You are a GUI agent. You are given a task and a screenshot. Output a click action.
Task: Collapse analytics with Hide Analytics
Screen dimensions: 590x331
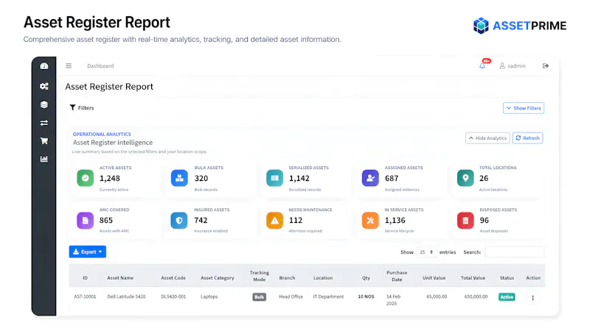(x=487, y=138)
